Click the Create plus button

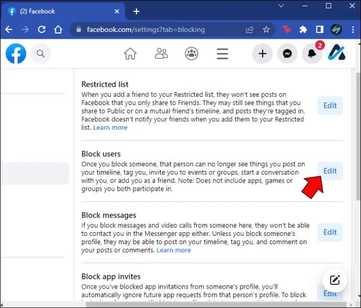coord(263,54)
